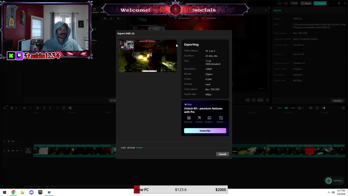Click the Select pointer tool in timeline toolbar
Image resolution: width=348 pixels, height=196 pixels.
point(12,108)
